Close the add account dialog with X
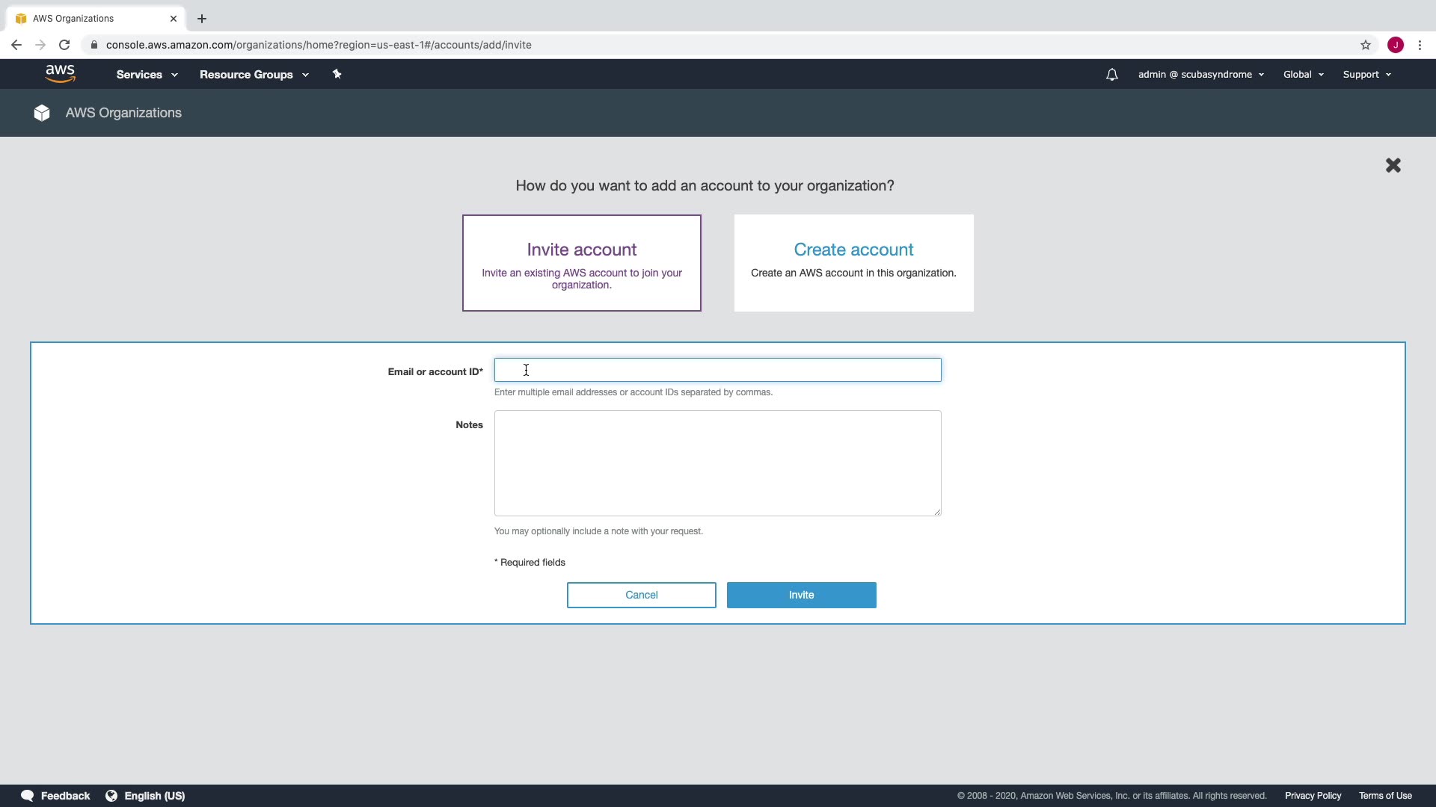The width and height of the screenshot is (1436, 807). coord(1393,165)
